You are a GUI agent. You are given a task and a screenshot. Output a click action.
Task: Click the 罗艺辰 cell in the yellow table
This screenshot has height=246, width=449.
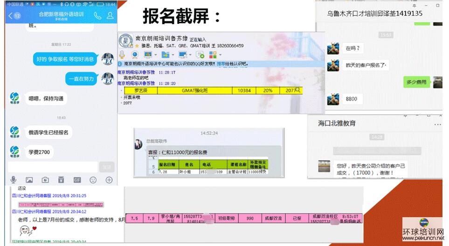[141, 91]
